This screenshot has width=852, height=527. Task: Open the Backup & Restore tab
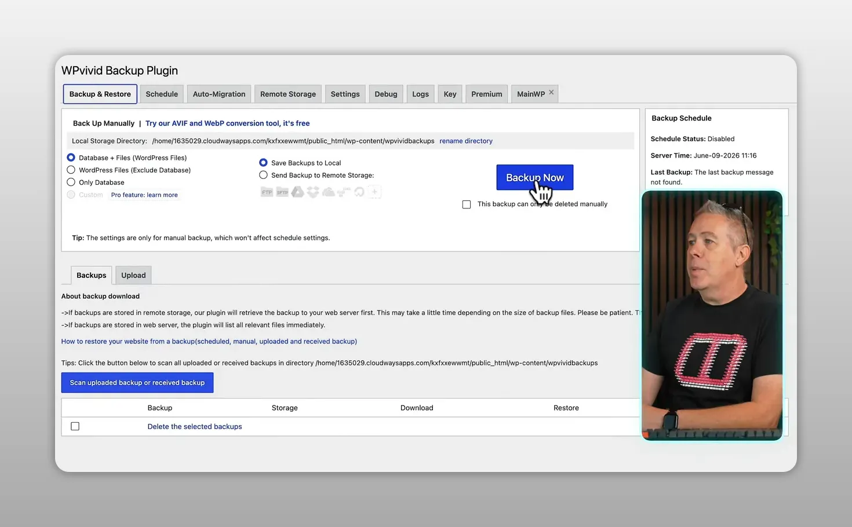tap(100, 94)
